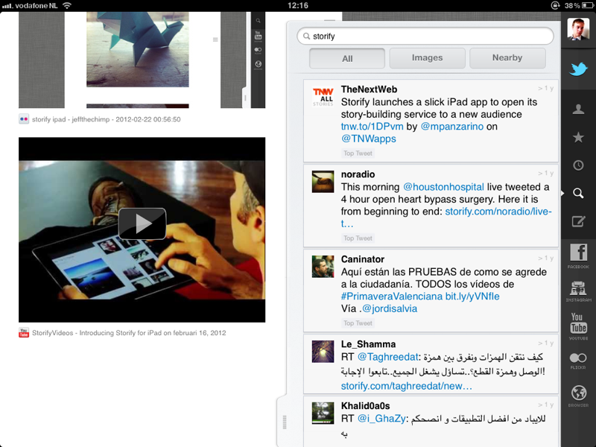
Task: Open the compose pencil icon
Action: pyautogui.click(x=578, y=221)
